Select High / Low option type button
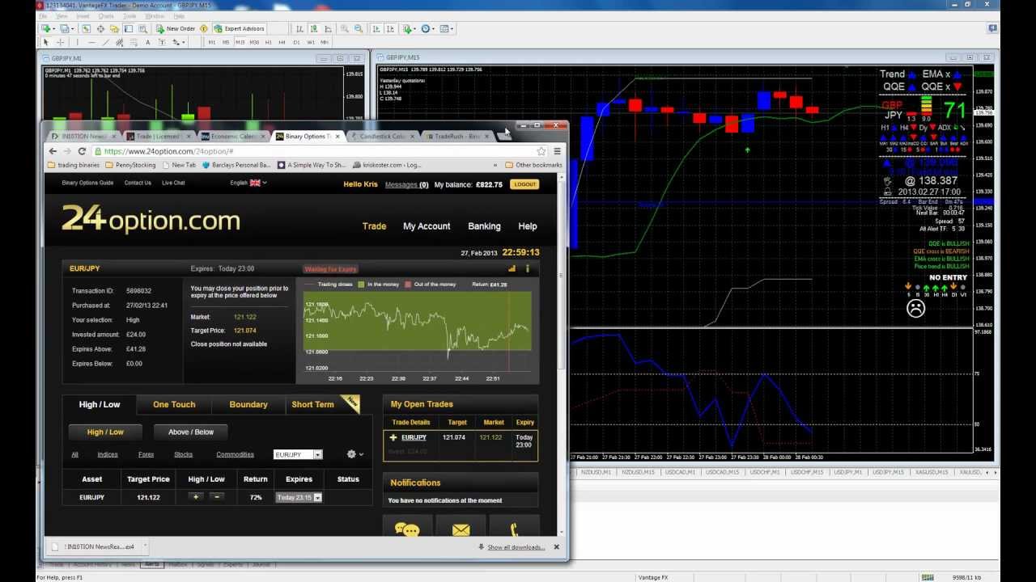Viewport: 1036px width, 582px height. click(x=105, y=432)
